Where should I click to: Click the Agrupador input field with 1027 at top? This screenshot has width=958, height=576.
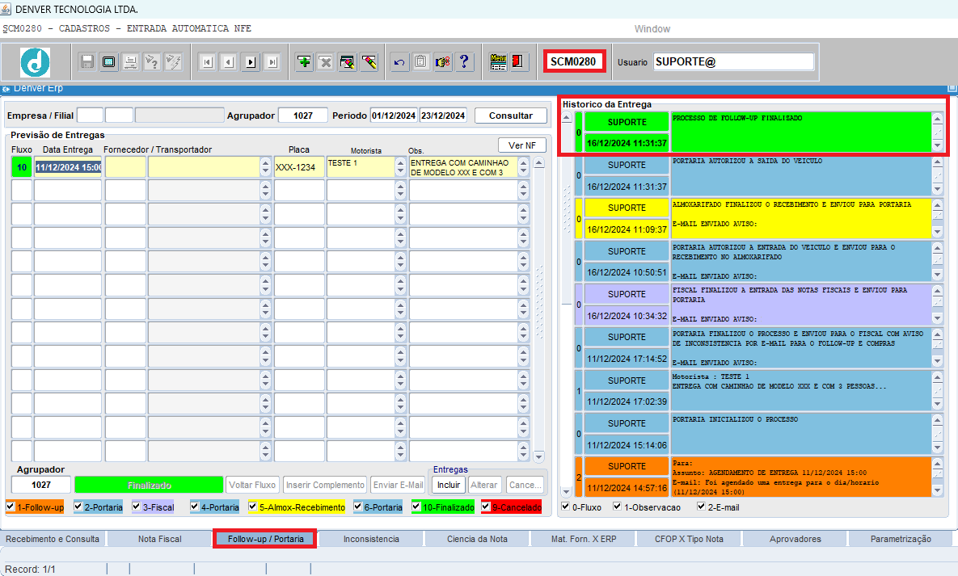coord(303,116)
